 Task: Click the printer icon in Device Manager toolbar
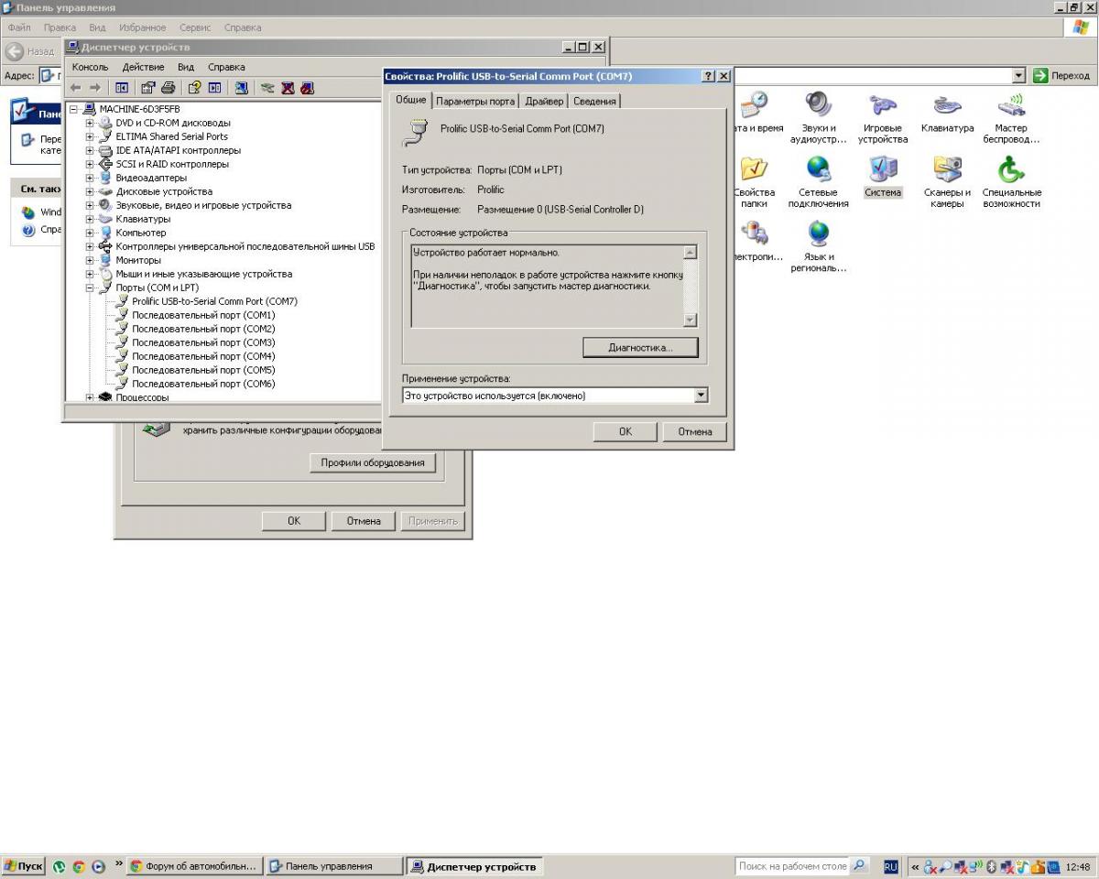point(168,88)
